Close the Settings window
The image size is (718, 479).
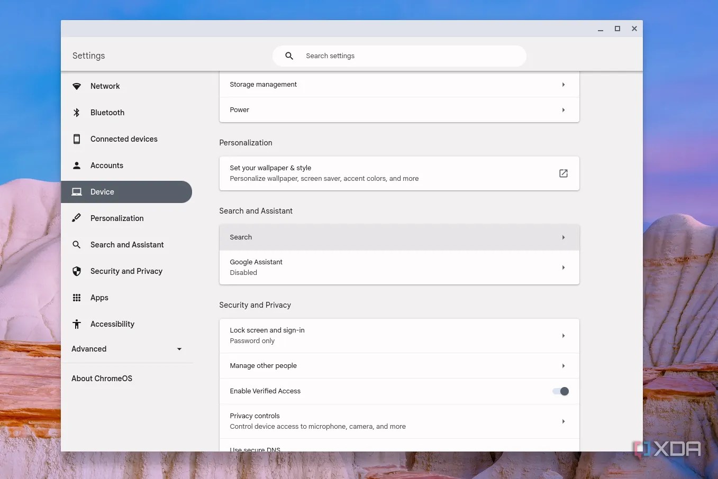(x=634, y=29)
